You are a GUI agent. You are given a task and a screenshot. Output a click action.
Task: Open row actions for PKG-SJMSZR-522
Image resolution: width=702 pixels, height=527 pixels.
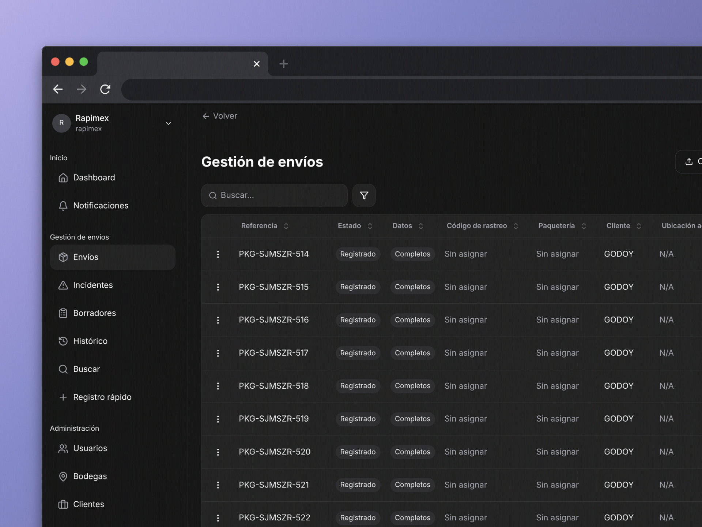[x=218, y=518]
